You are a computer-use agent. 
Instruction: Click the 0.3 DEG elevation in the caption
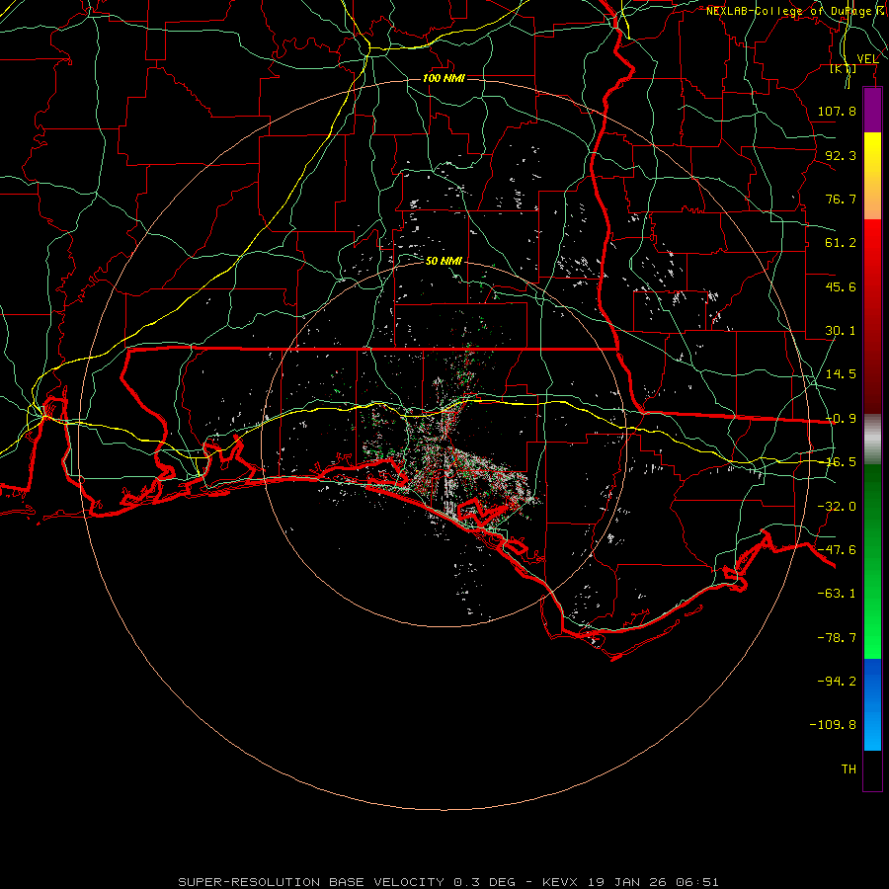tap(484, 882)
